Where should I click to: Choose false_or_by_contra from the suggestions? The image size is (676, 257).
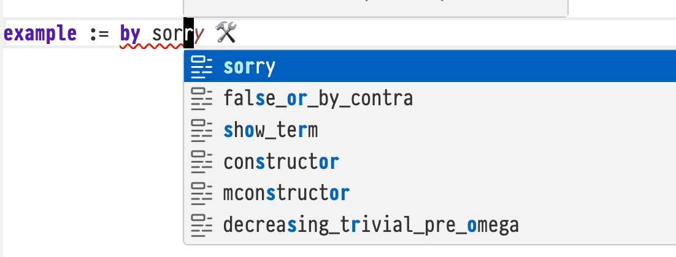point(318,98)
